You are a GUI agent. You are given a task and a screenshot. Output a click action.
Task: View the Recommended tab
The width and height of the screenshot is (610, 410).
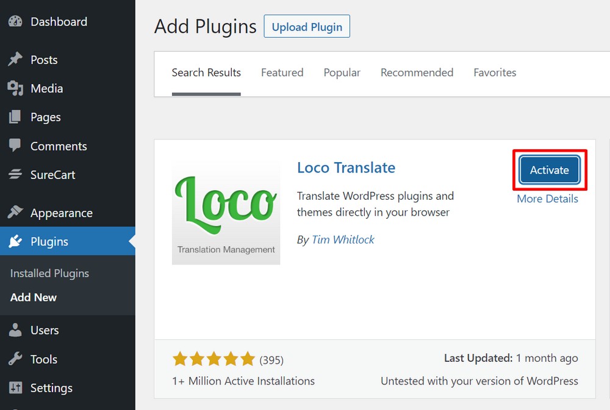point(417,72)
